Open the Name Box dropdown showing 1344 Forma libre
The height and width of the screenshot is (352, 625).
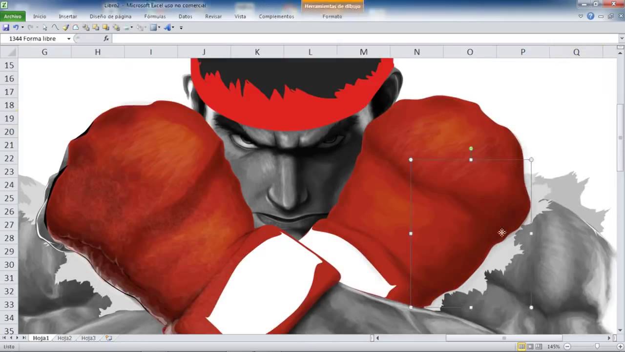tap(68, 39)
